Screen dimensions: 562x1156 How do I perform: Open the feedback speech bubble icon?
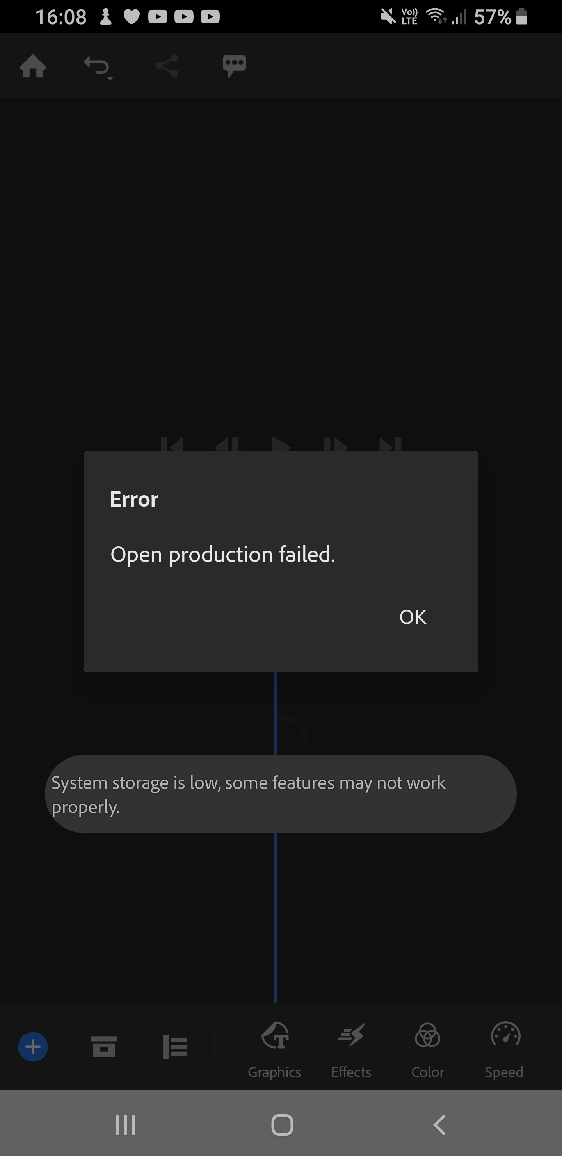click(234, 66)
